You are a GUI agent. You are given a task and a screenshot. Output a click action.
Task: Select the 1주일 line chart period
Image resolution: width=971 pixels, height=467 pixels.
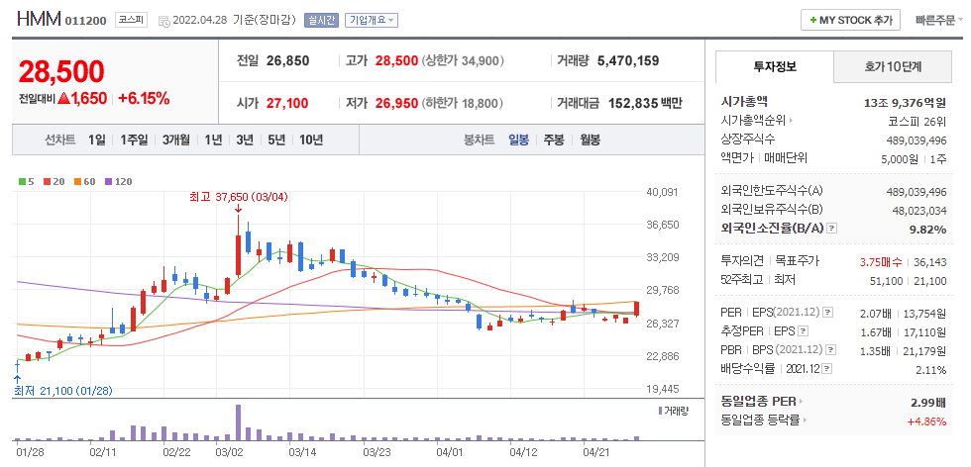pyautogui.click(x=135, y=140)
